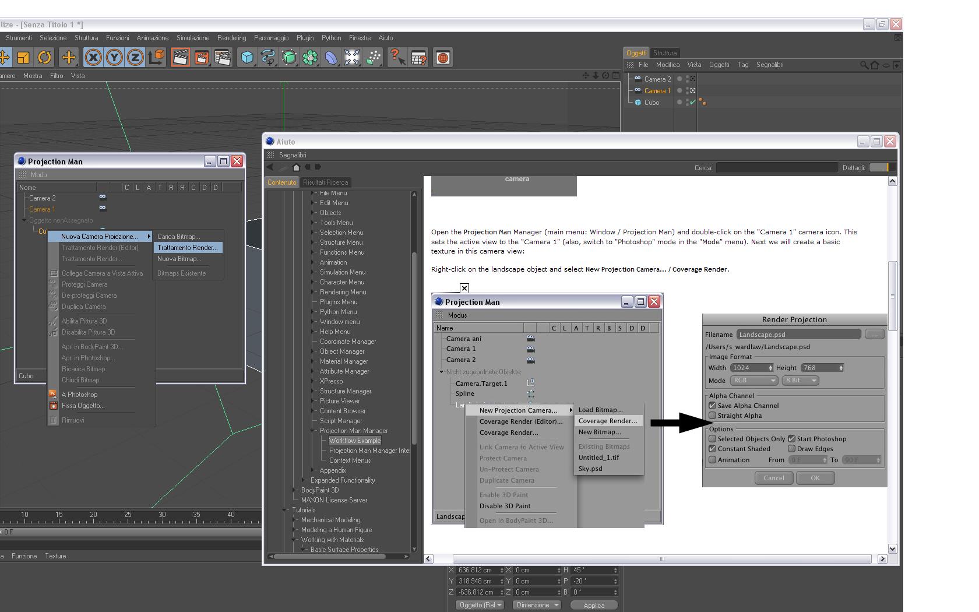This screenshot has width=979, height=612.
Task: Toggle the X axis lock
Action: point(93,57)
